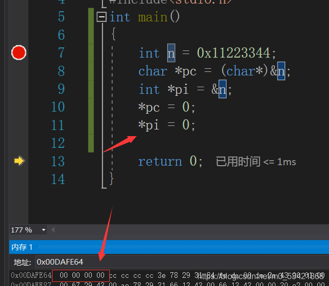
Task: Click the first 00 byte in memory row
Action: (64, 275)
